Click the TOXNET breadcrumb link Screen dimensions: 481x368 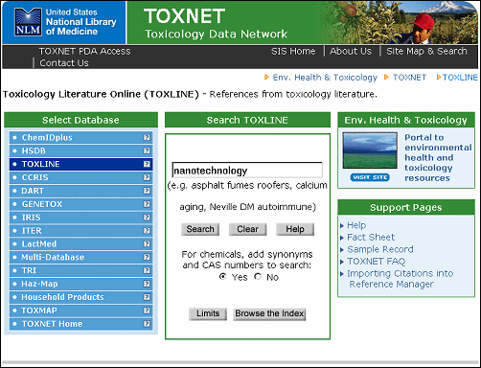point(409,78)
